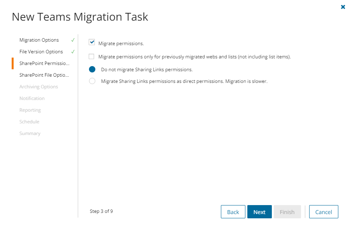This screenshot has width=350, height=230.
Task: Close the New Teams Migration Task dialog
Action: 343,7
